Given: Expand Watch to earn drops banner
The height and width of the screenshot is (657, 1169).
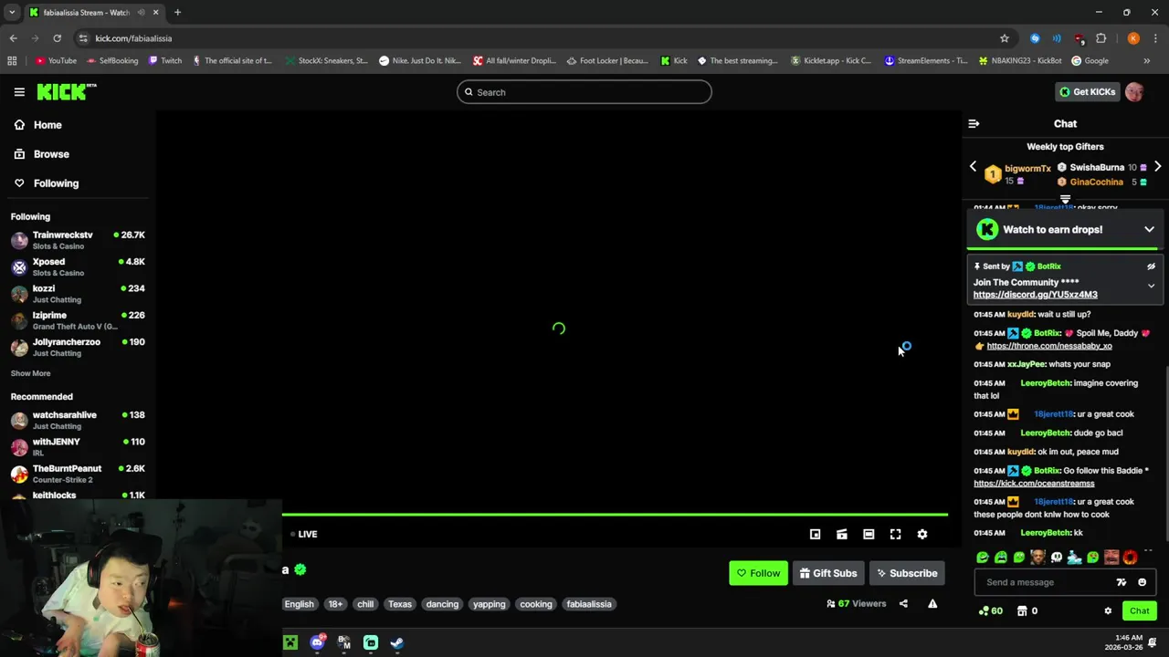Looking at the screenshot, I should click(x=1149, y=230).
